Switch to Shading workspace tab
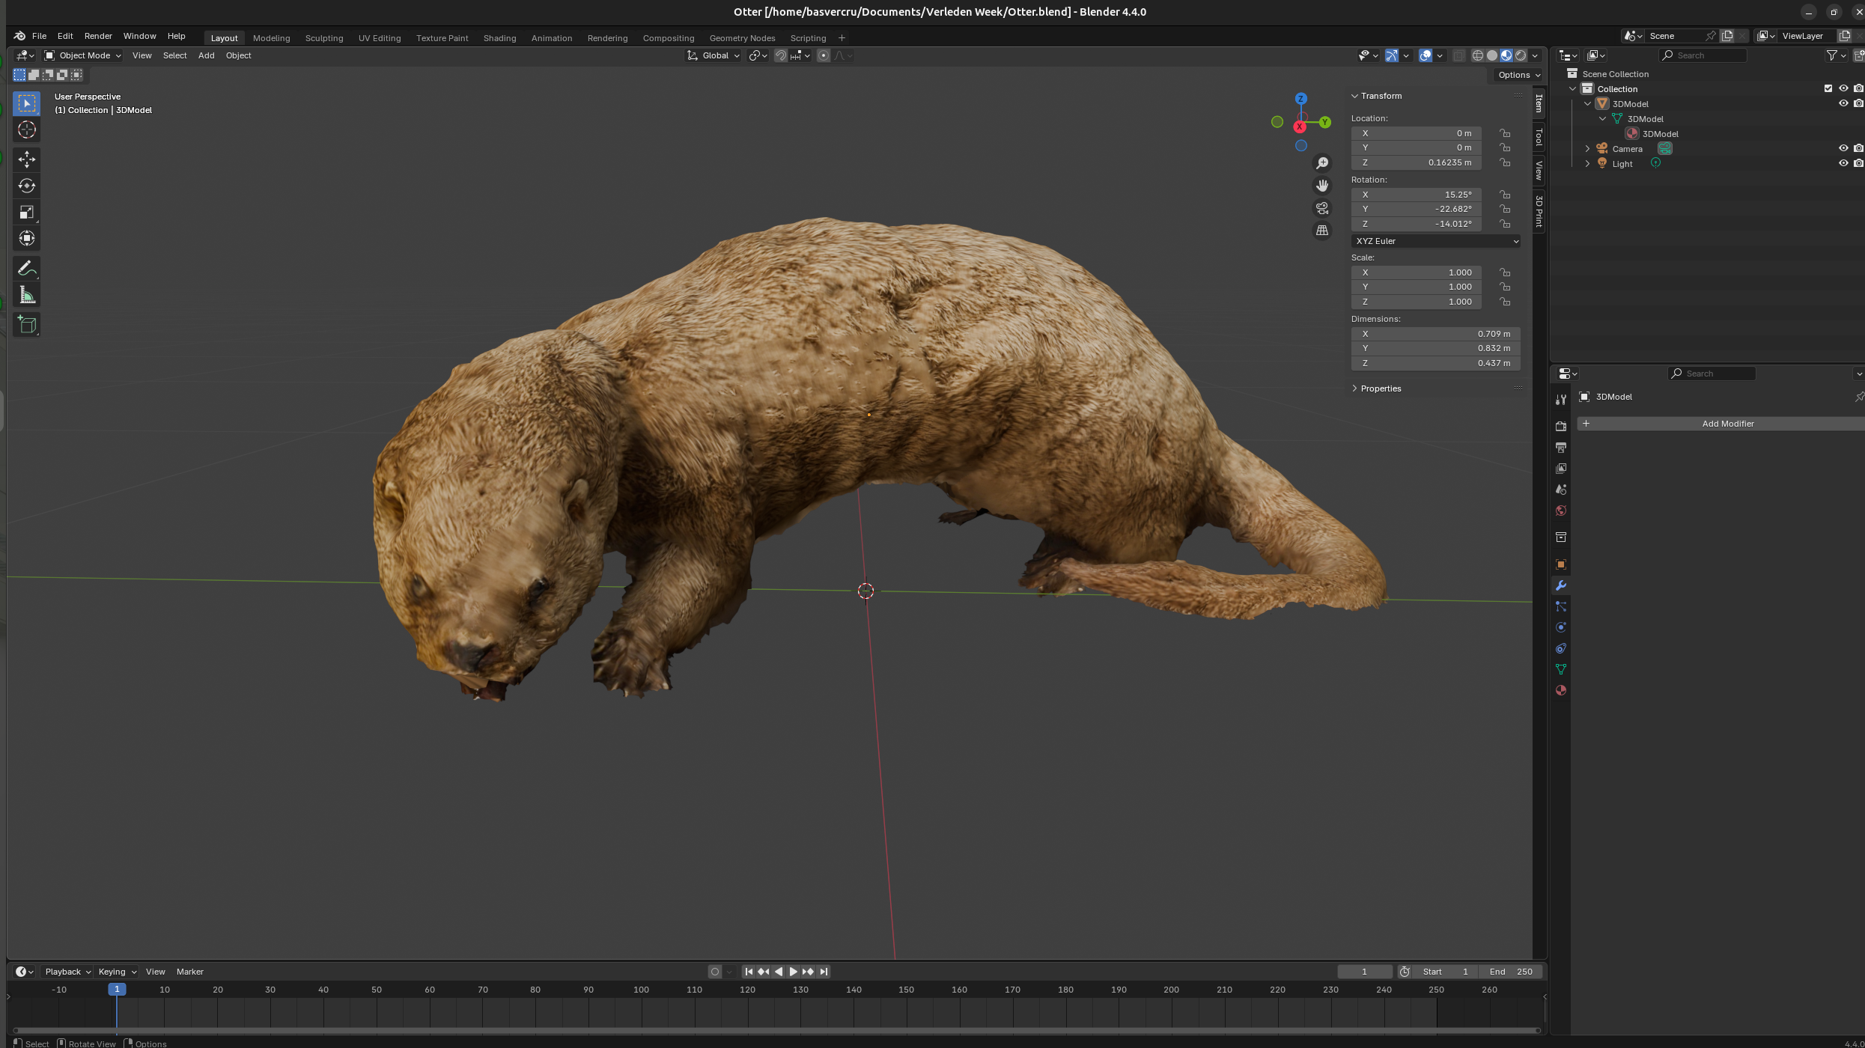The image size is (1865, 1048). pos(499,38)
